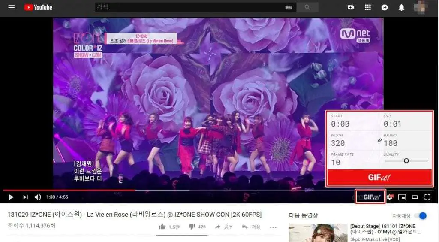Click the La Vie en Rose video title
439x242 pixels.
pyautogui.click(x=134, y=215)
